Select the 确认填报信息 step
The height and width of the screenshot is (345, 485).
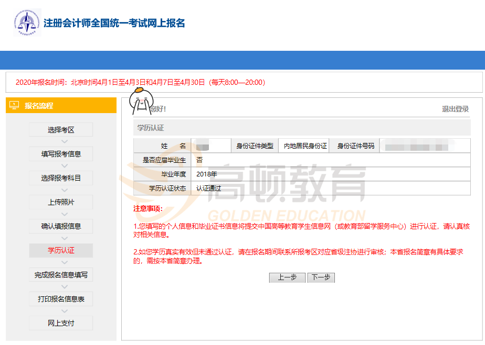pos(61,226)
